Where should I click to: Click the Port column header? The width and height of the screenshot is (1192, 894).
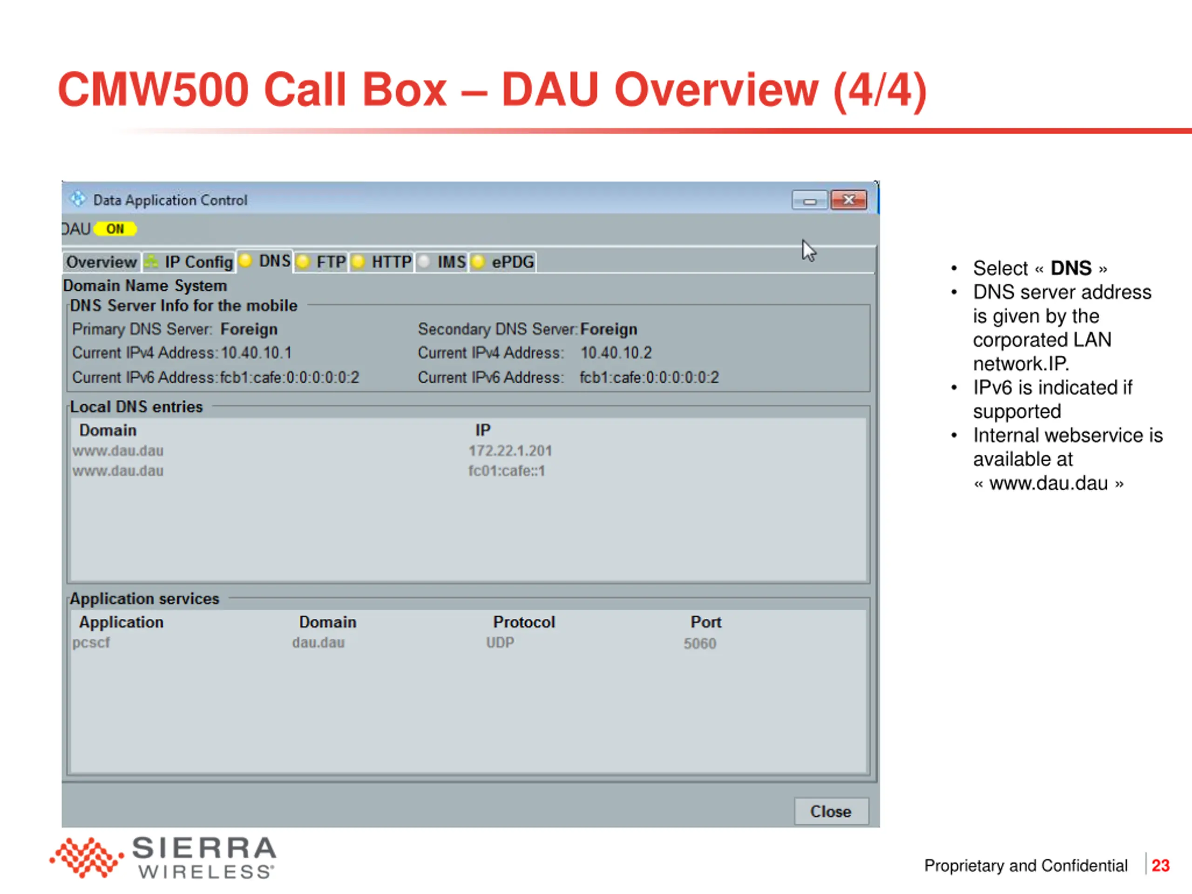[x=706, y=622]
